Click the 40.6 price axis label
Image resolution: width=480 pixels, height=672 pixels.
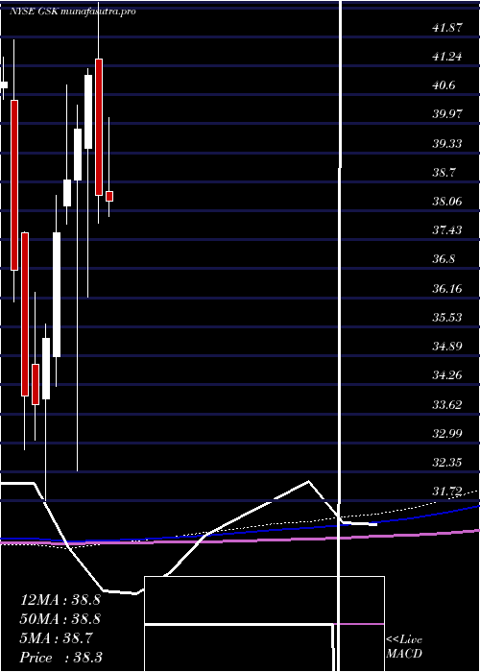[x=444, y=85]
